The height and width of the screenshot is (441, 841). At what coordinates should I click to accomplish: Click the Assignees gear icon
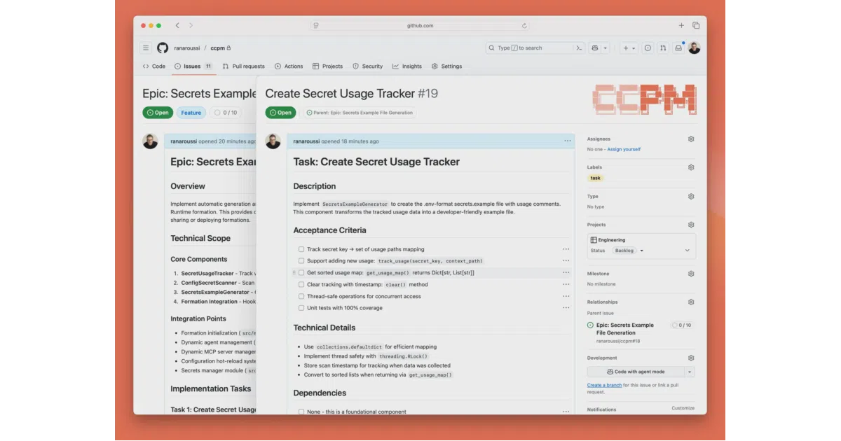tap(691, 139)
